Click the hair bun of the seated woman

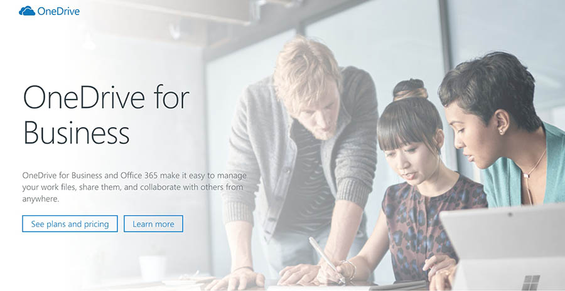[x=410, y=89]
